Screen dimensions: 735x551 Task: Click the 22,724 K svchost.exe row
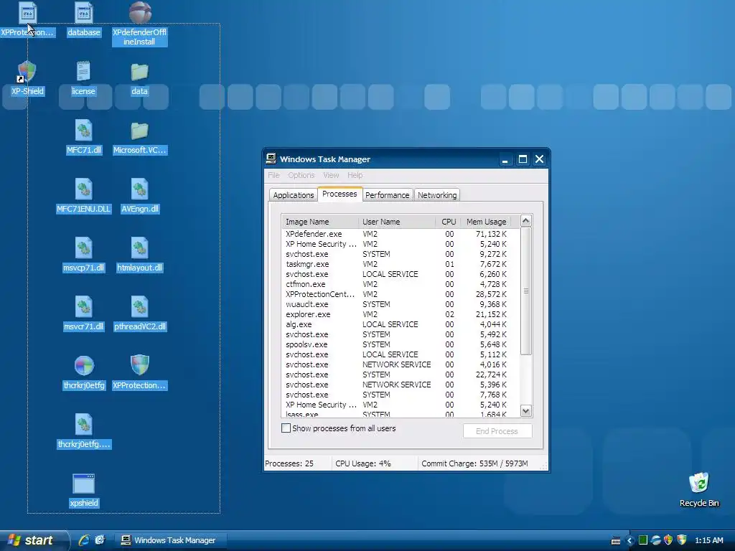pyautogui.click(x=401, y=375)
